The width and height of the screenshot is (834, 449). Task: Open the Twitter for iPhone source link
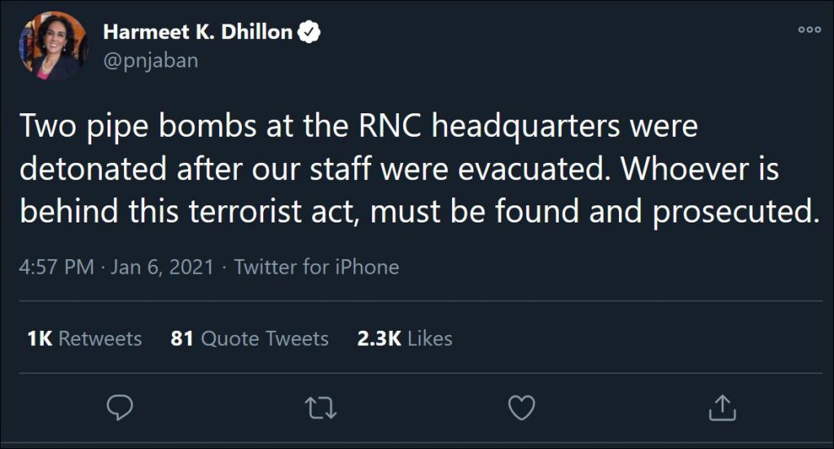tap(317, 267)
